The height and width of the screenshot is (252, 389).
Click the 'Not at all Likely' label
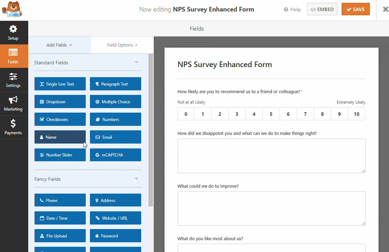[191, 102]
